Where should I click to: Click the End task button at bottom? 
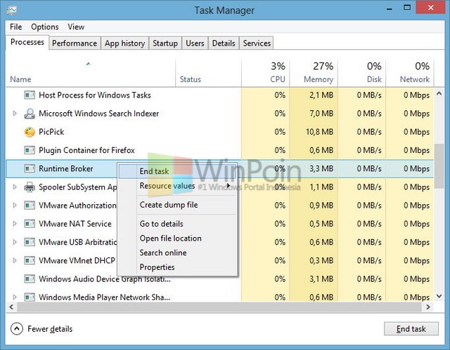(x=411, y=329)
